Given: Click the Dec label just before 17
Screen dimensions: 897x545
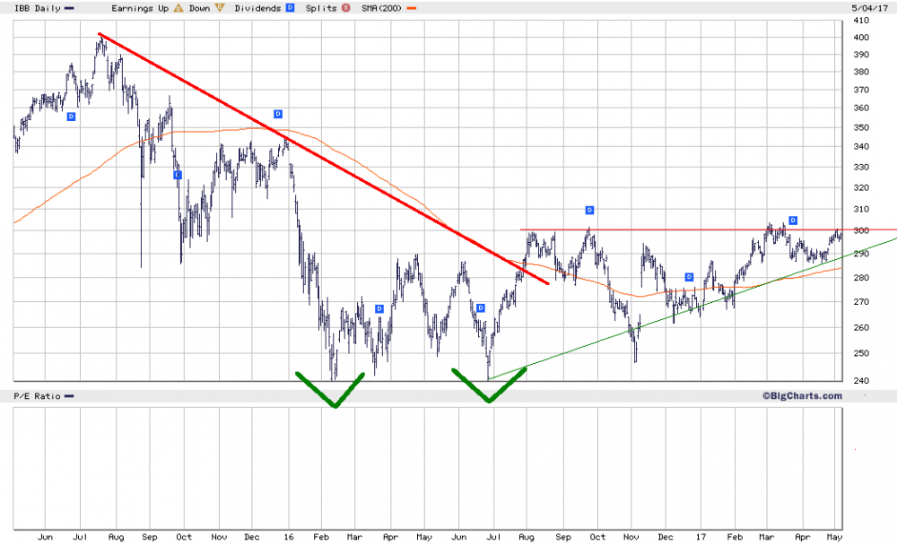Looking at the screenshot, I should tap(666, 537).
